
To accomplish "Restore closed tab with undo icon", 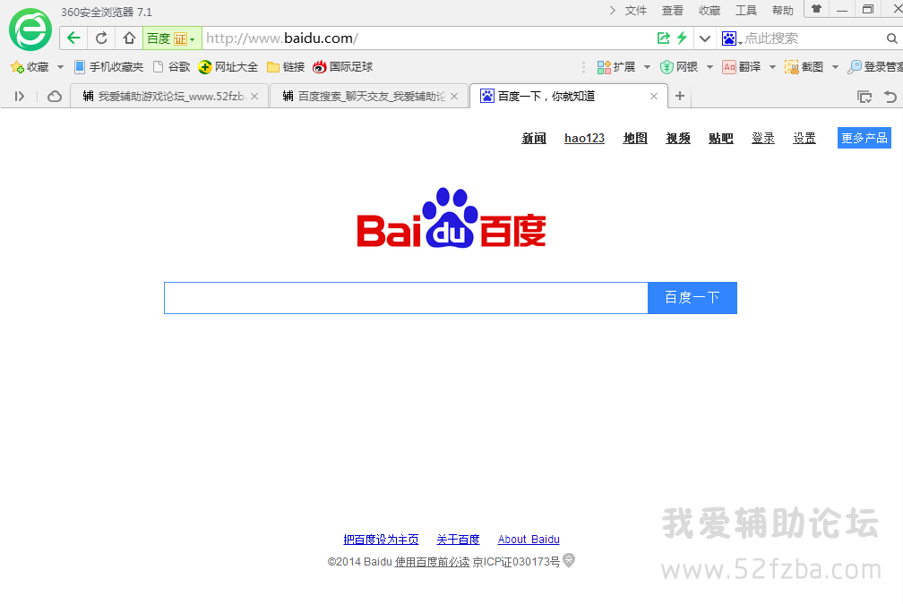I will 890,96.
